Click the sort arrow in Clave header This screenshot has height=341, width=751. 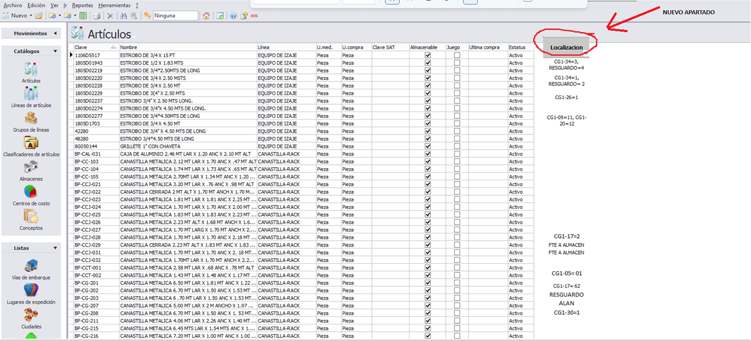click(113, 47)
